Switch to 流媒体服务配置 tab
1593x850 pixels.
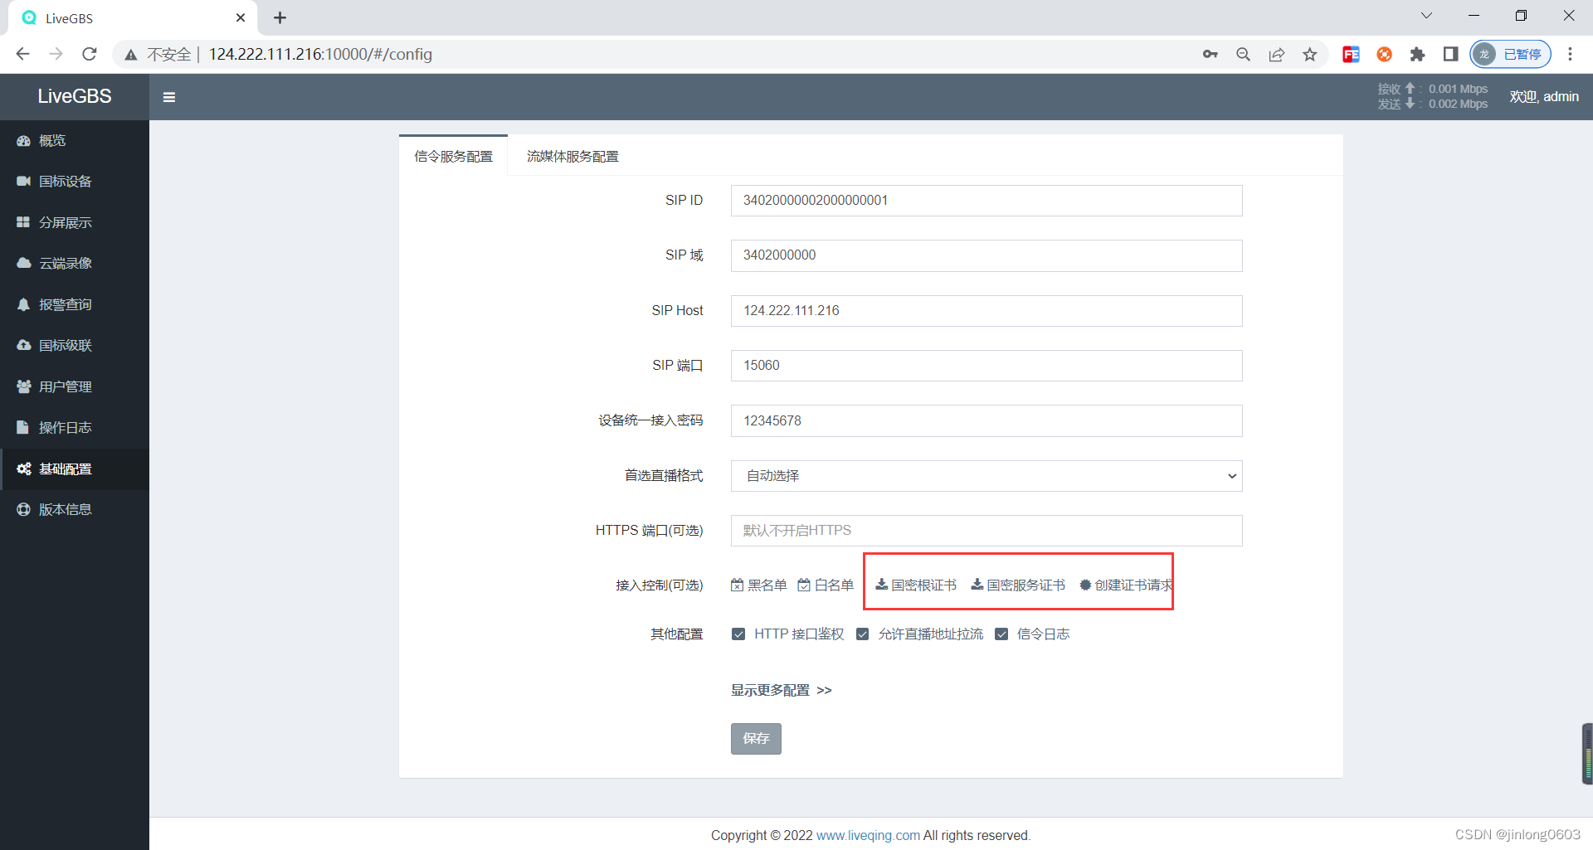point(572,156)
